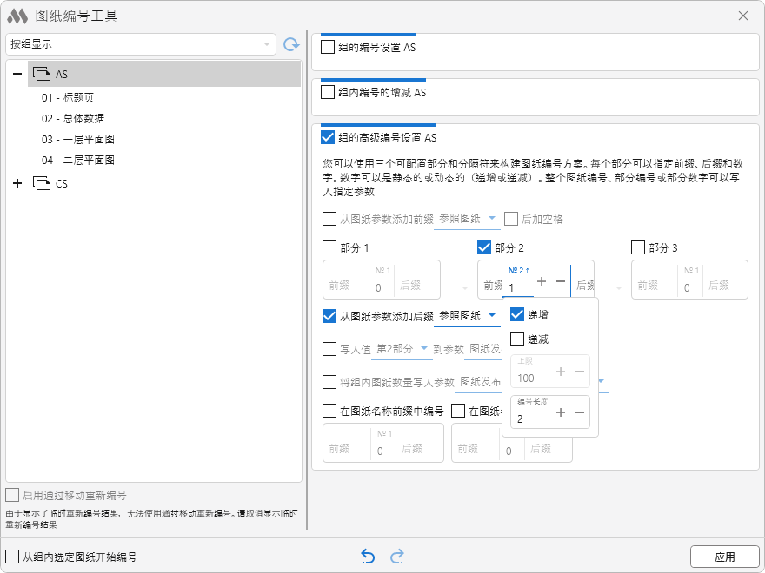The image size is (765, 573).
Task: Click the sheet group icon next to CS
Action: (x=41, y=183)
